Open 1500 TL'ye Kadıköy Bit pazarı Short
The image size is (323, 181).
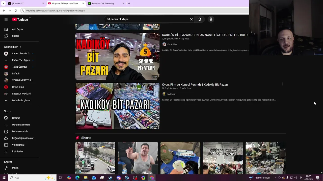[x=223, y=158]
